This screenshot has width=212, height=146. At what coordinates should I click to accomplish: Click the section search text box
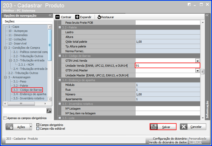[25, 111]
